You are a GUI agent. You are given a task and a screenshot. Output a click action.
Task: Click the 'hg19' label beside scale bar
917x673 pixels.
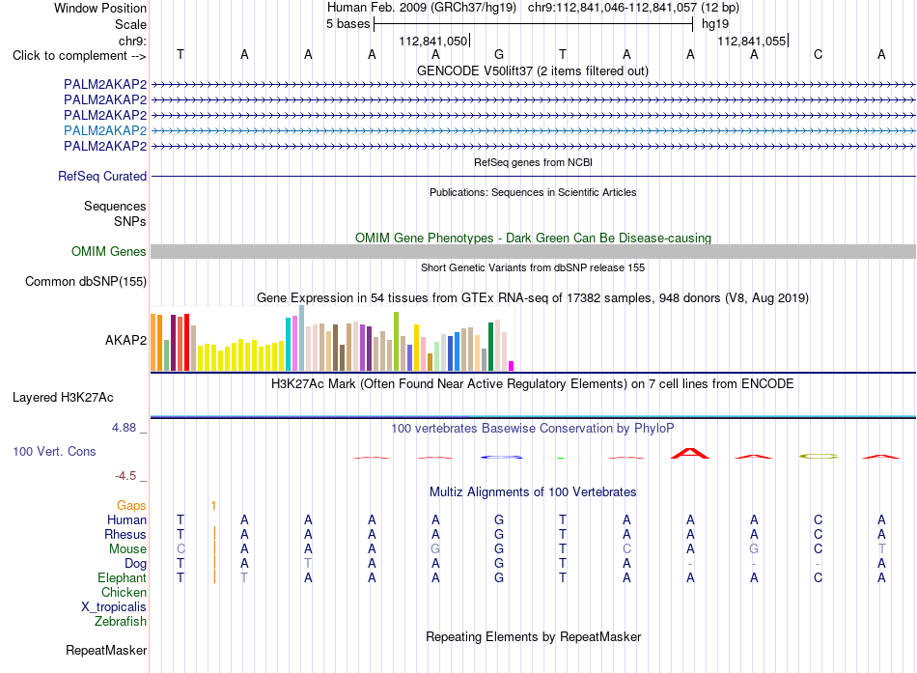(715, 24)
